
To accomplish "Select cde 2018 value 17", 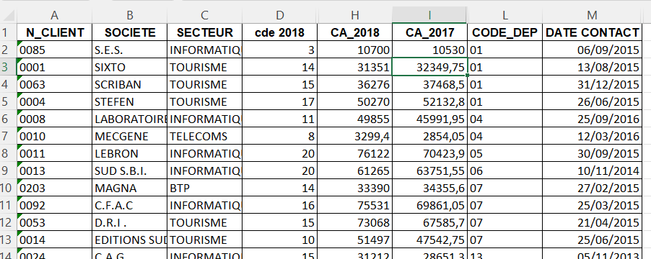I will tap(280, 101).
